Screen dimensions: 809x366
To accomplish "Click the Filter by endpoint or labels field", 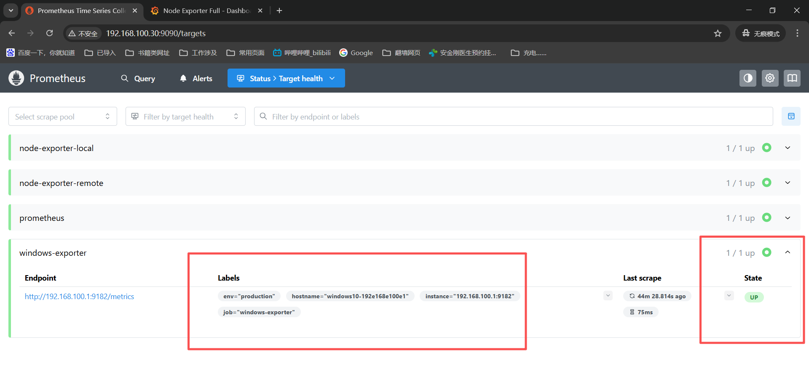I will [x=513, y=117].
